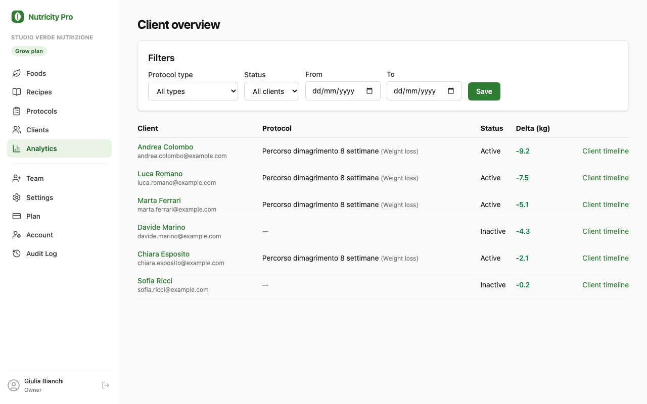647x404 pixels.
Task: Open Chiara Esposito's client link
Action: pyautogui.click(x=163, y=254)
